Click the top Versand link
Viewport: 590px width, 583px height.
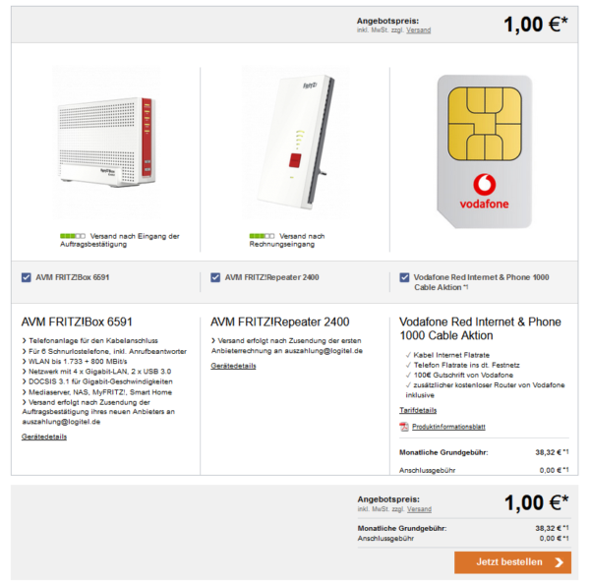[420, 29]
